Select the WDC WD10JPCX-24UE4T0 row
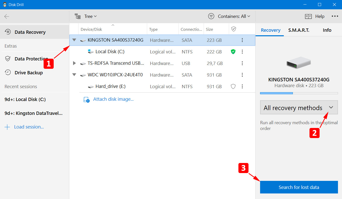This screenshot has width=342, height=199. pos(162,75)
